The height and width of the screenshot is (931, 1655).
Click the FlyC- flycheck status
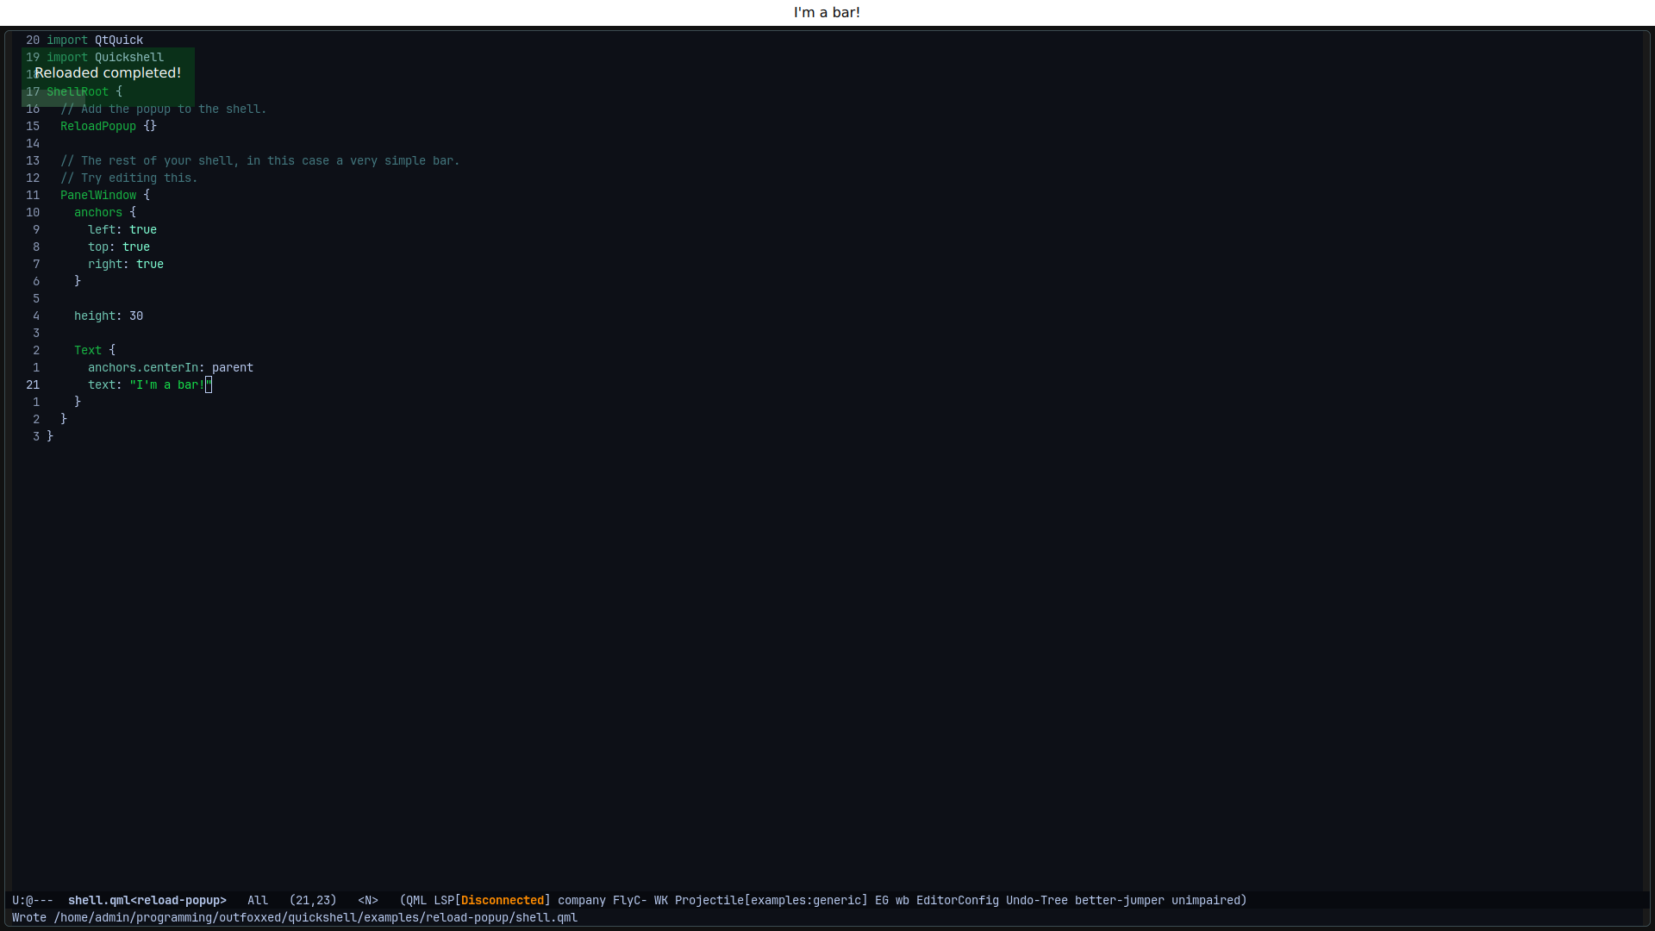coord(629,900)
